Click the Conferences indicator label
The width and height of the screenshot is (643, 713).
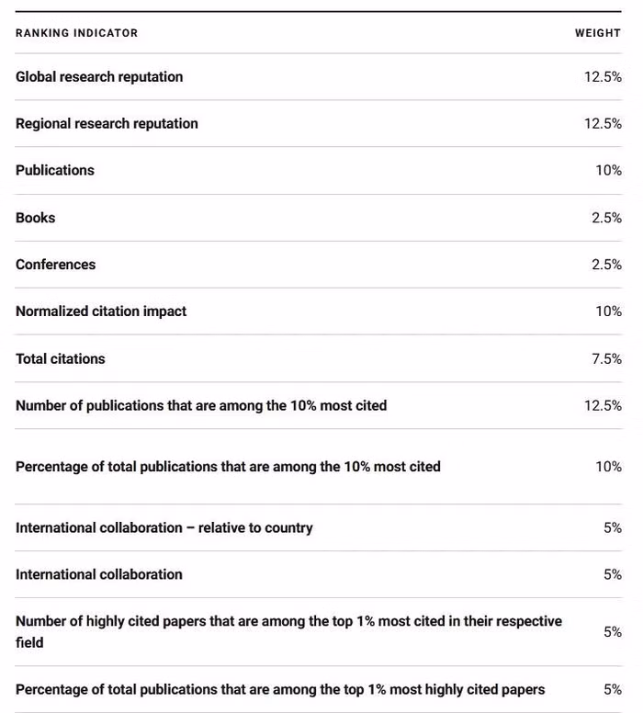pyautogui.click(x=55, y=265)
